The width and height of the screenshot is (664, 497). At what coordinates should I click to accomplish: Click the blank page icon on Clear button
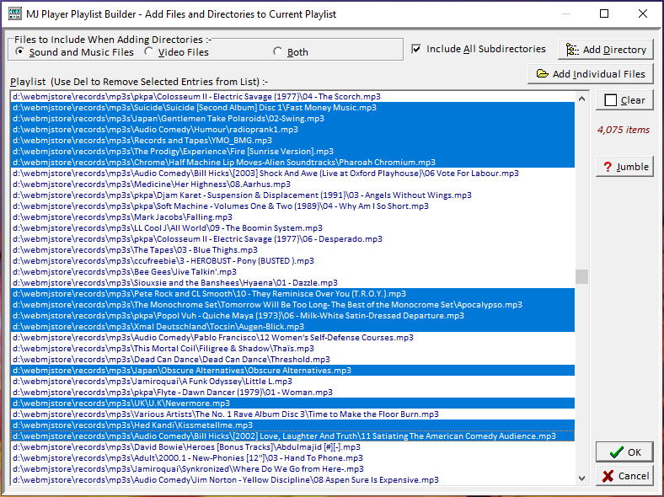610,100
